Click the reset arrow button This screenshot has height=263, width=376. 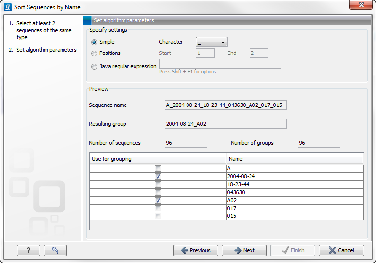tap(55, 250)
